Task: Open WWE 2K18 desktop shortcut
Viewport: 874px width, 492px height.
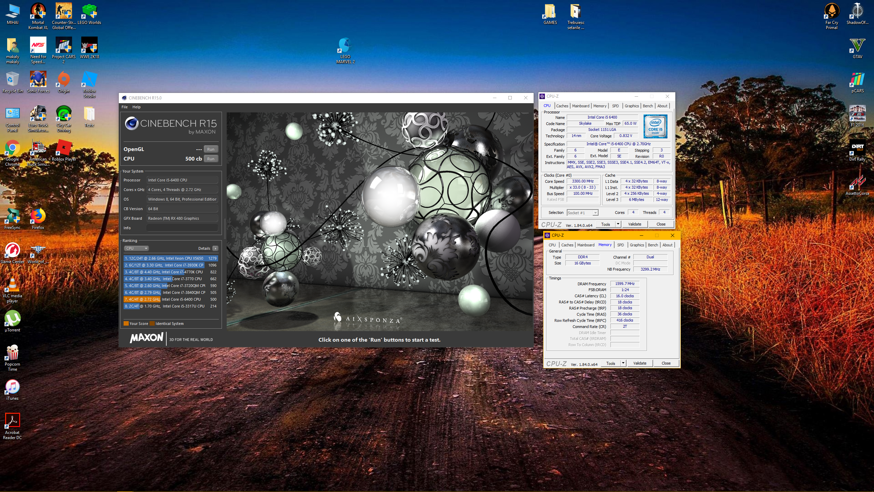Action: pos(89,48)
